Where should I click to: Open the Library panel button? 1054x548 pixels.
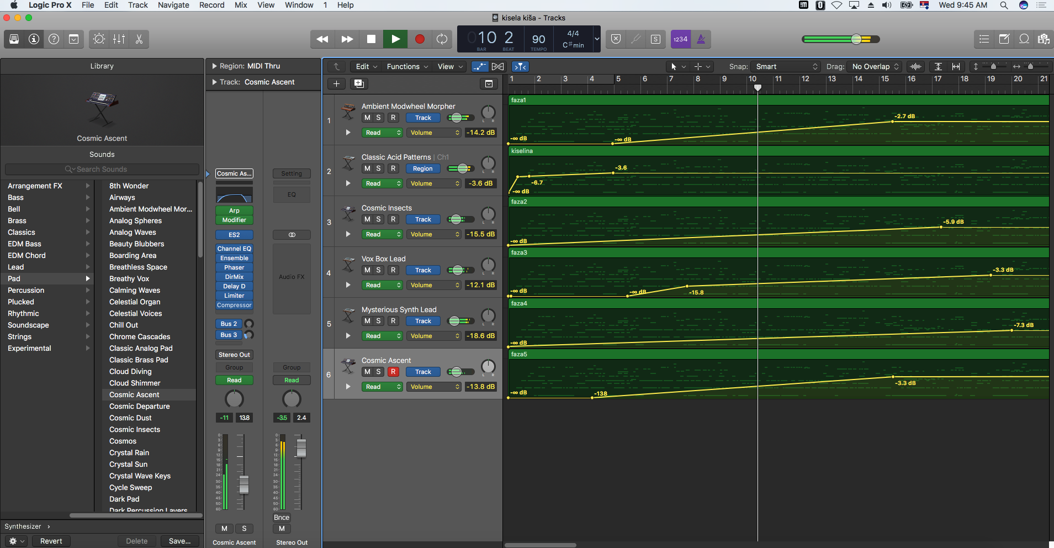coord(14,39)
